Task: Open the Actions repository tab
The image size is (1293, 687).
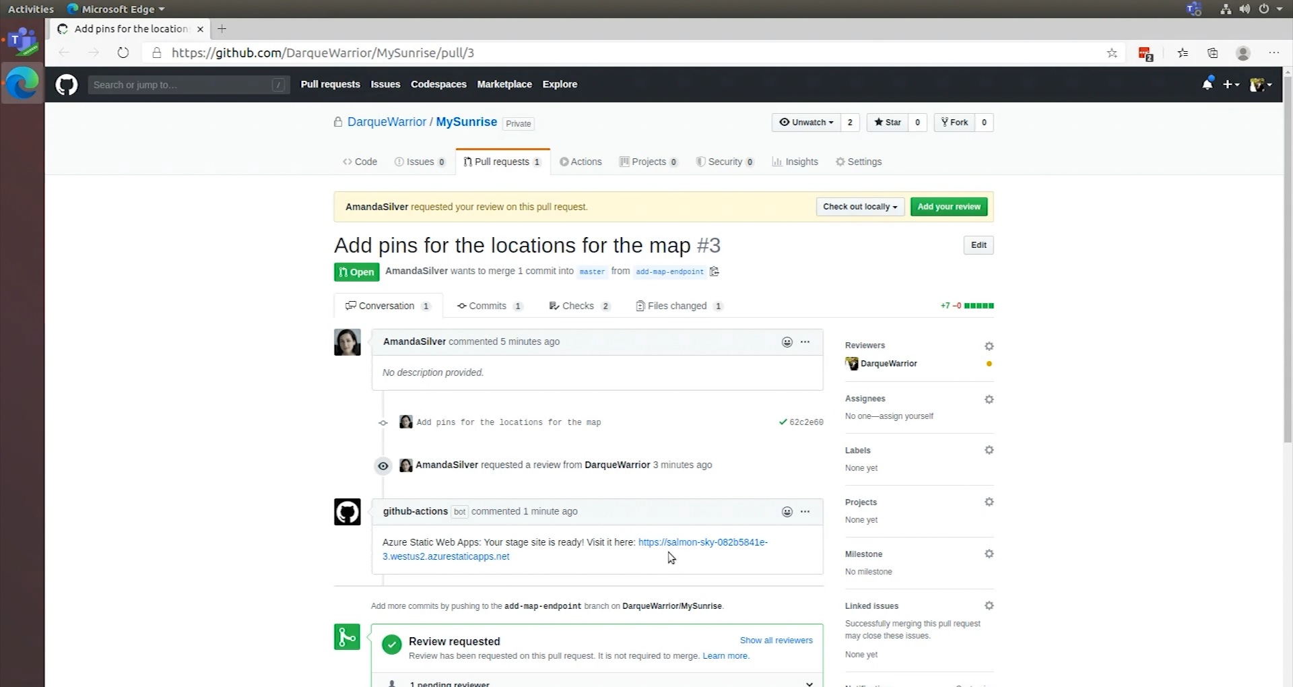Action: click(x=581, y=162)
